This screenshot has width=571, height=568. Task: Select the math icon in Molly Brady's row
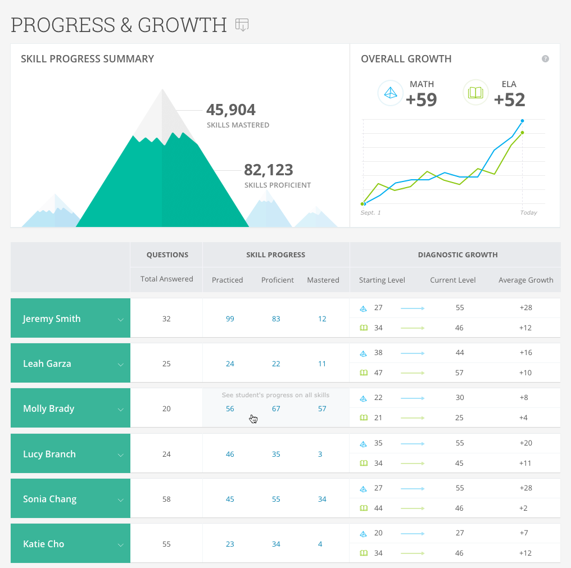(x=364, y=397)
